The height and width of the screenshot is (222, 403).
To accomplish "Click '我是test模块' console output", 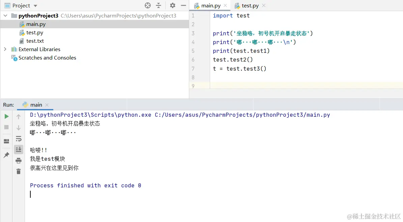I will tap(48, 159).
